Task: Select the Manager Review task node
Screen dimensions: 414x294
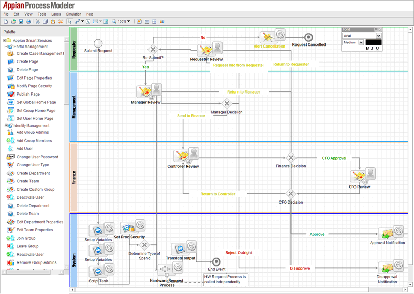Action: click(149, 91)
